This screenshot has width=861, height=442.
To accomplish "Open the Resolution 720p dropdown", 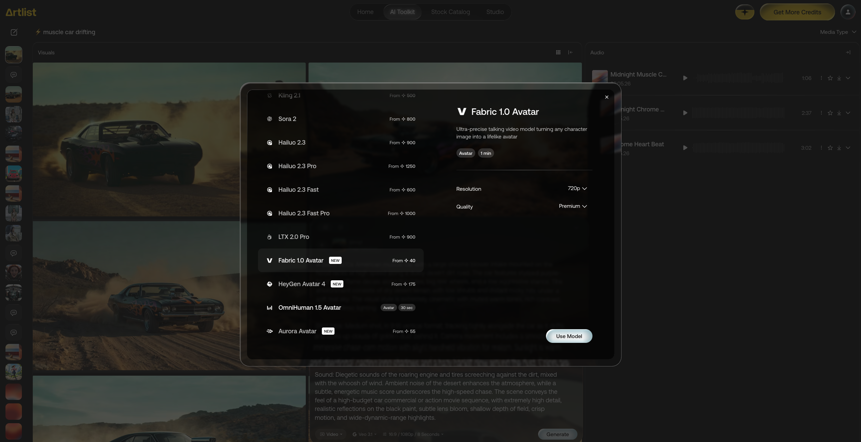I will (577, 188).
